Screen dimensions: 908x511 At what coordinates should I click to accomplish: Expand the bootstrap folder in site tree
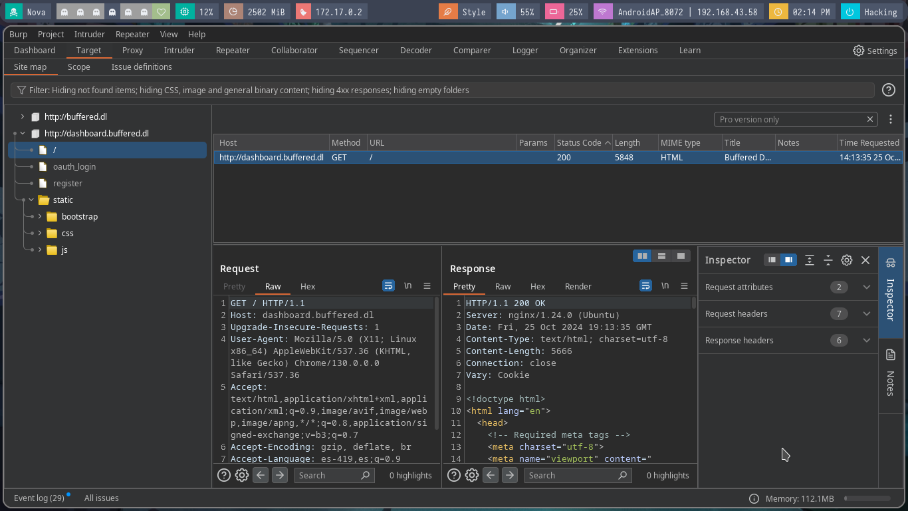point(40,217)
